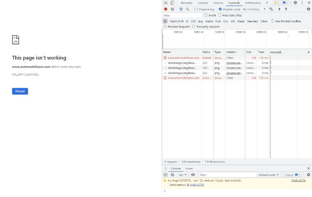The image size is (312, 197).
Task: Open the Issues drawer tab
Action: click(x=189, y=169)
